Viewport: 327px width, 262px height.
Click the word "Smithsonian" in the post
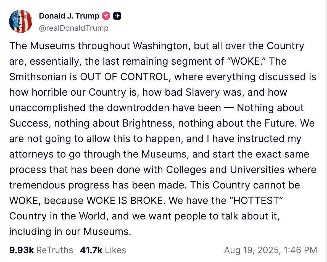[x=38, y=77]
